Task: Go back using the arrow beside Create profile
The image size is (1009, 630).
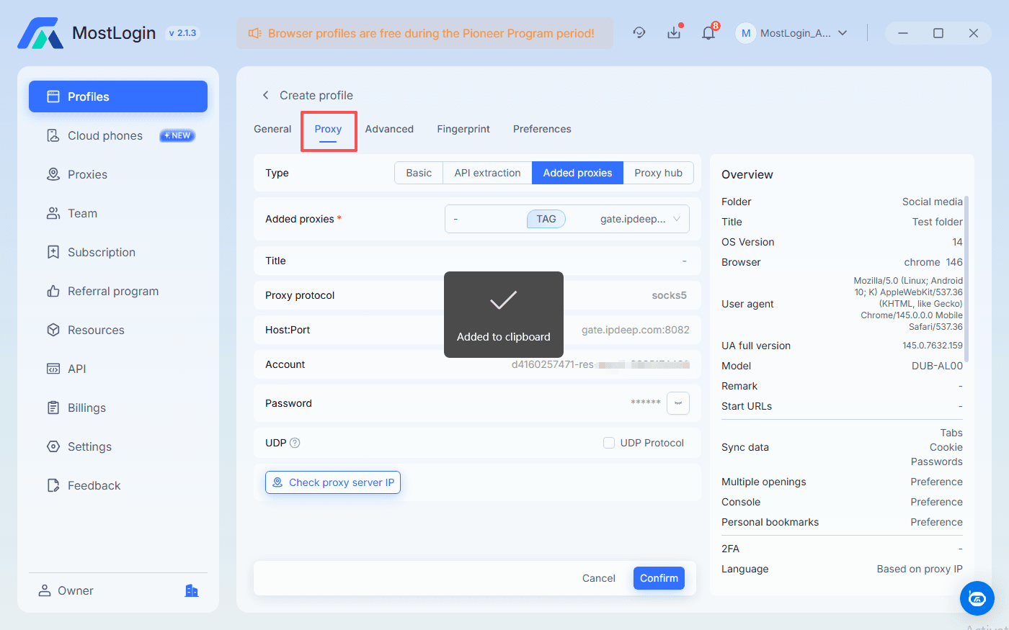Action: coord(265,95)
